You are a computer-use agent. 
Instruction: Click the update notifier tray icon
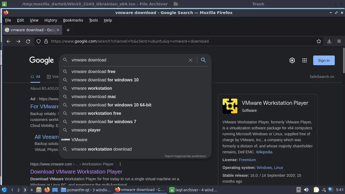point(330,190)
